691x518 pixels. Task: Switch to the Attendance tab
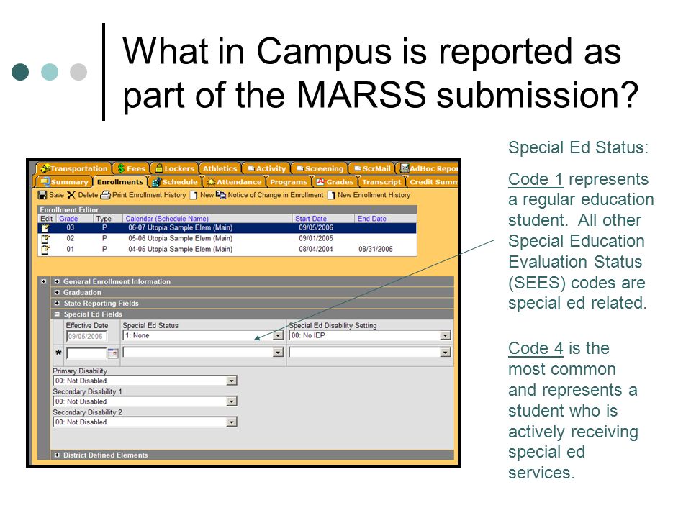234,181
